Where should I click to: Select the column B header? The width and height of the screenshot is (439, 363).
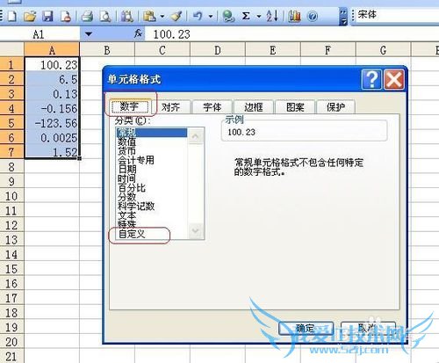tap(107, 50)
